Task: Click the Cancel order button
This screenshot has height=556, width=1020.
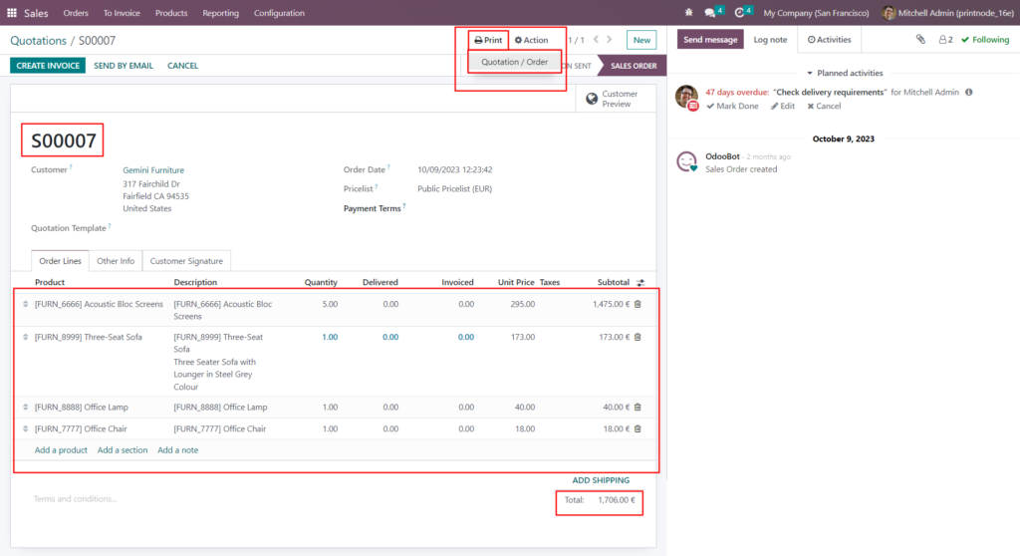Action: (x=183, y=66)
